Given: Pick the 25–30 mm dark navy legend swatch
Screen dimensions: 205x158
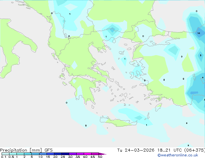Looking at the screenshot, I should tap(65, 154).
